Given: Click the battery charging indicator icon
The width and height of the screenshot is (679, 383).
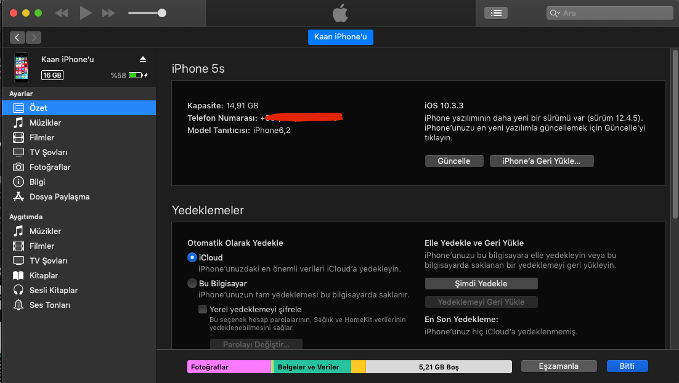Looking at the screenshot, I should pos(138,75).
